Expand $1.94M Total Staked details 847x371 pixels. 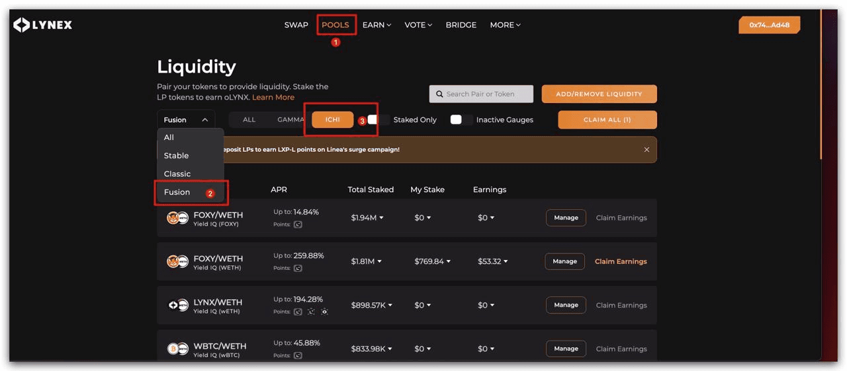(x=367, y=218)
